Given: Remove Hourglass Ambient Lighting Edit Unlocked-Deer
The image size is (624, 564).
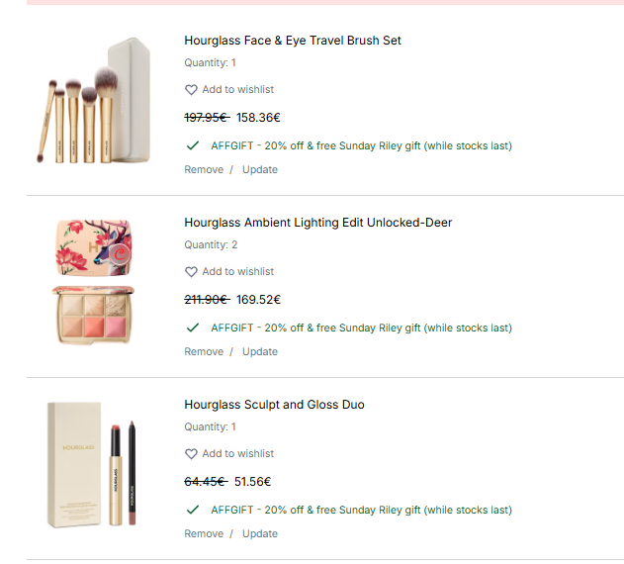Looking at the screenshot, I should [x=204, y=351].
